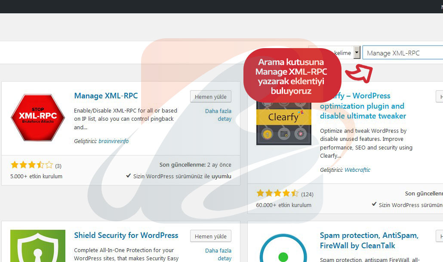The height and width of the screenshot is (262, 443).
Task: Open Spam protection AntiSpam FireWall title link
Action: point(369,240)
